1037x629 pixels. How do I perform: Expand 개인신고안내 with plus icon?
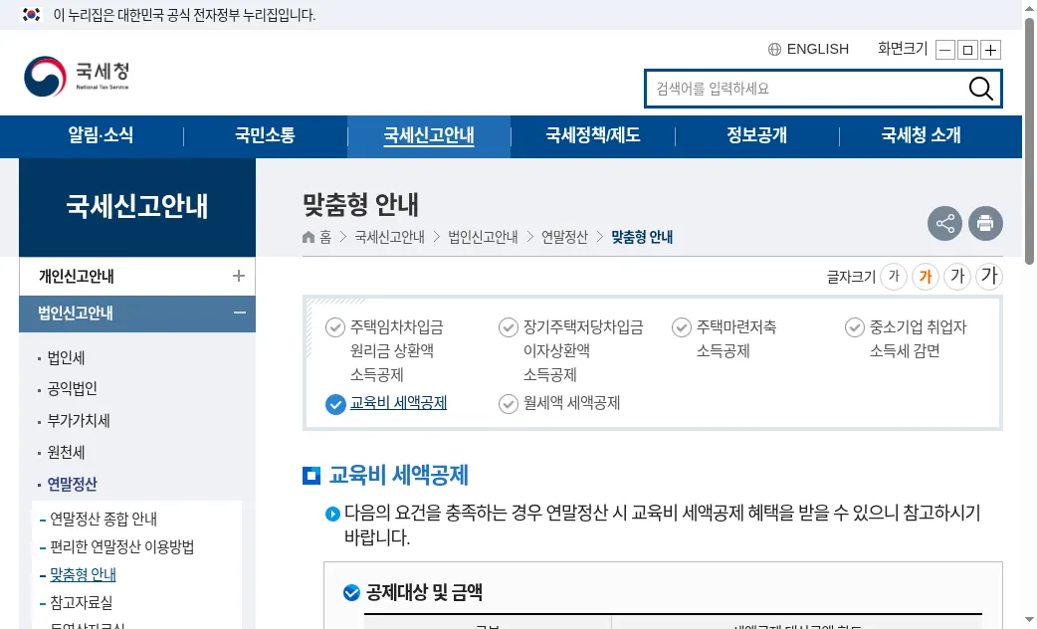[239, 276]
